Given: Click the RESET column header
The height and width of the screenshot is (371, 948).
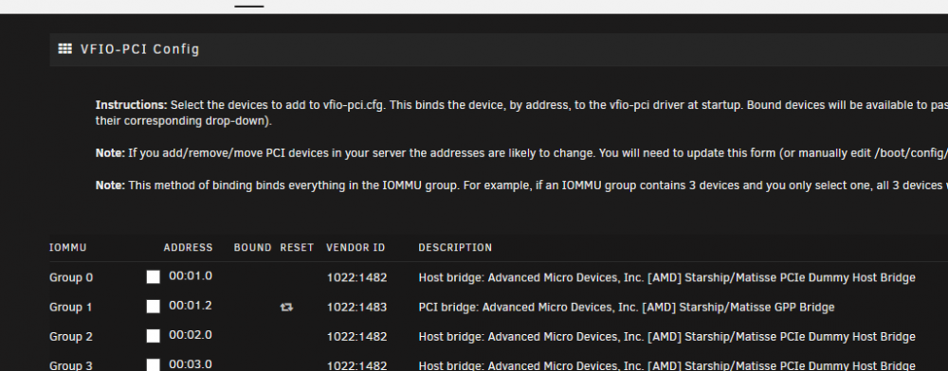Looking at the screenshot, I should pyautogui.click(x=297, y=247).
